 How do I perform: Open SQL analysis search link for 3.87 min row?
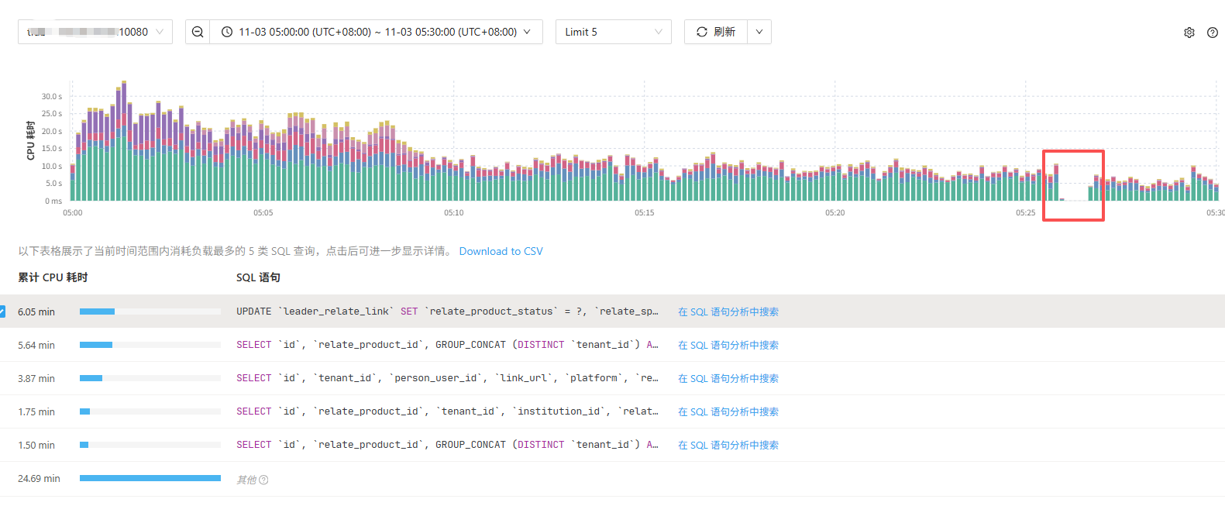[x=728, y=378]
